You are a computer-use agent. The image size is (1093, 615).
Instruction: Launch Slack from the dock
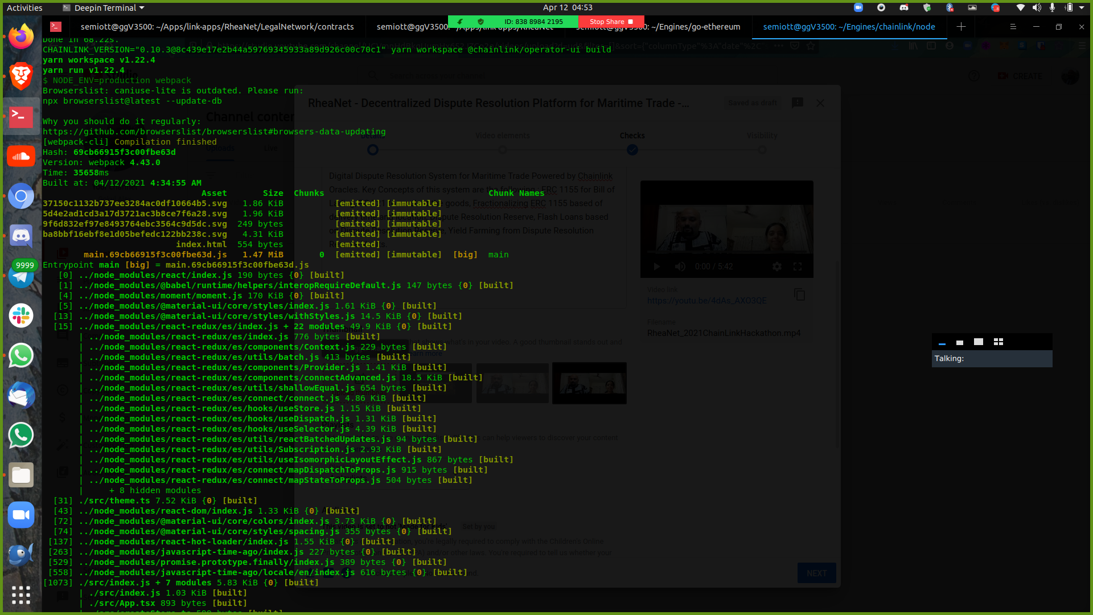tap(21, 315)
